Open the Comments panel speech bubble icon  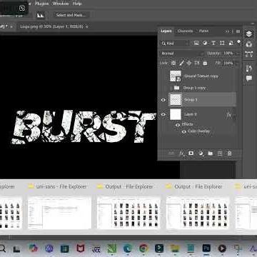[x=249, y=79]
